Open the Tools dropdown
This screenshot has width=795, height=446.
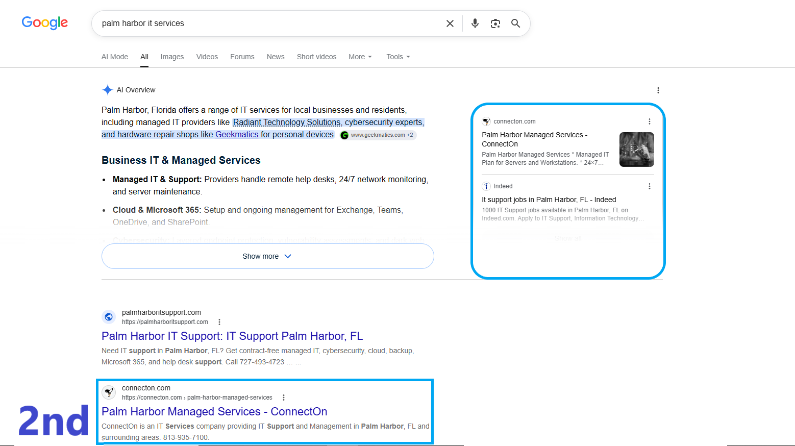point(398,57)
